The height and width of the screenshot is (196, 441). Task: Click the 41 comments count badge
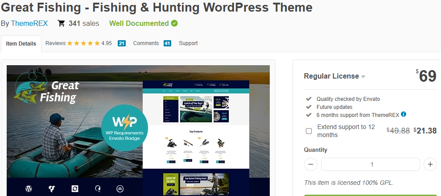(167, 43)
